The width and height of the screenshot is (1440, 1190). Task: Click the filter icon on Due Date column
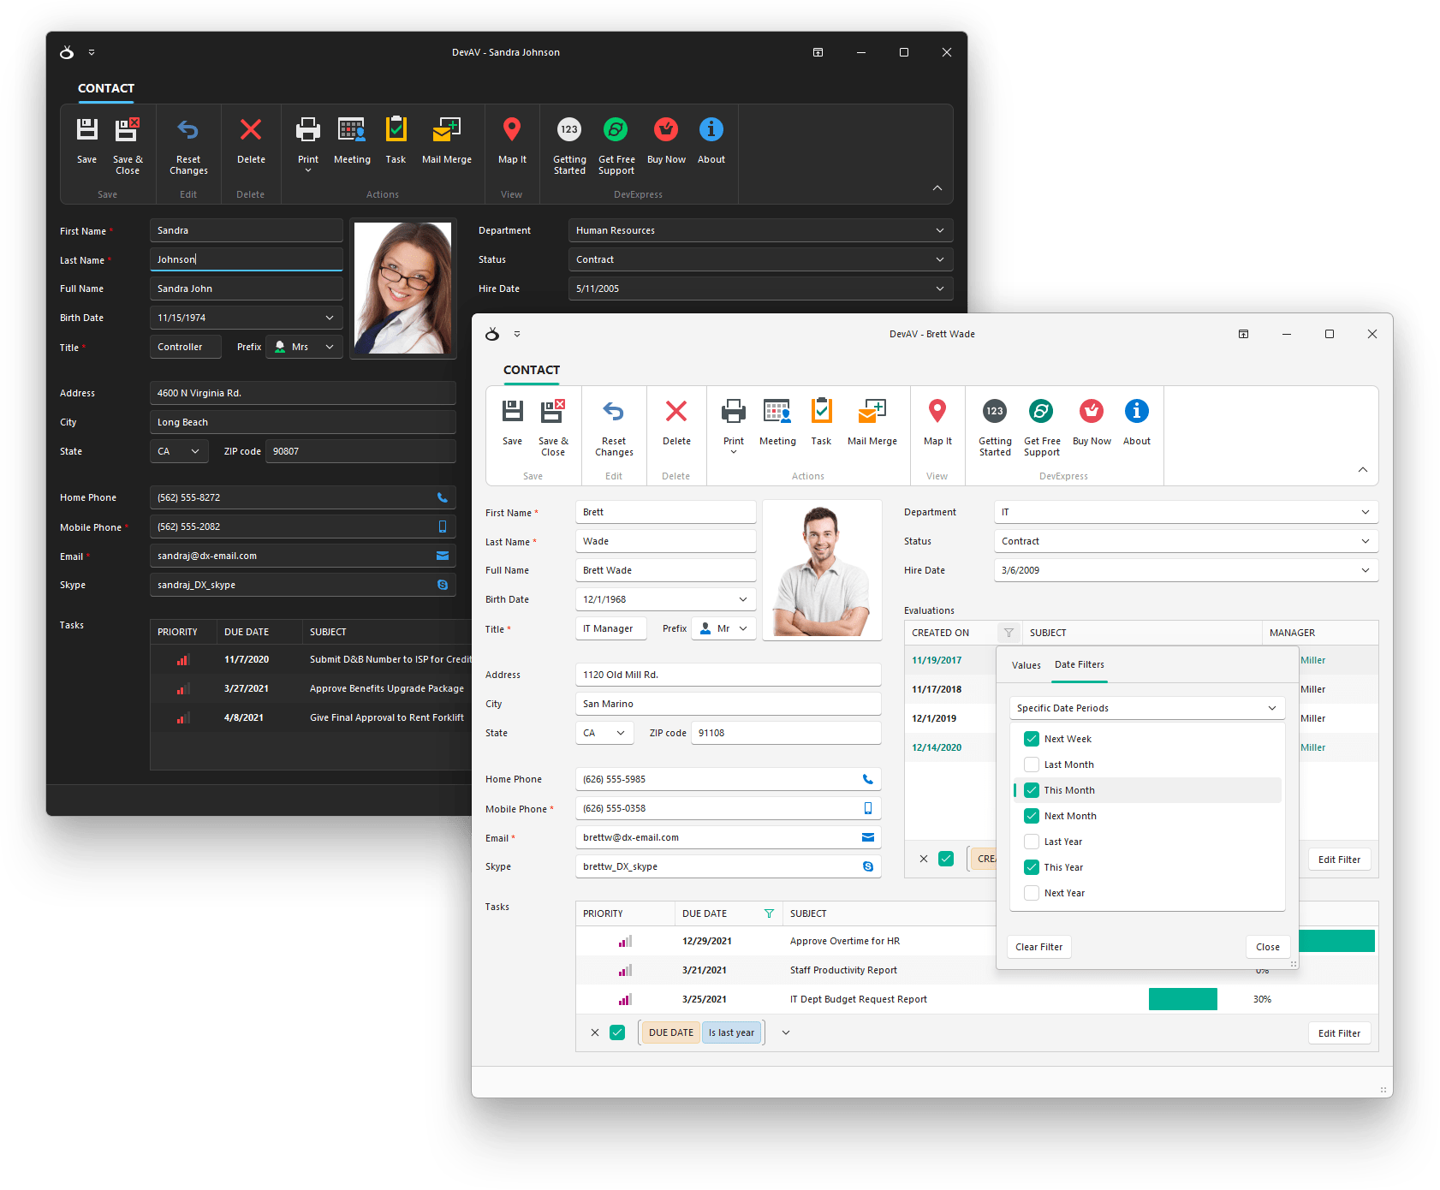tap(769, 913)
